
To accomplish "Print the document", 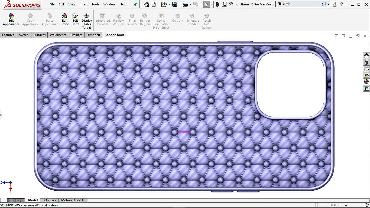I will pyautogui.click(x=185, y=4).
